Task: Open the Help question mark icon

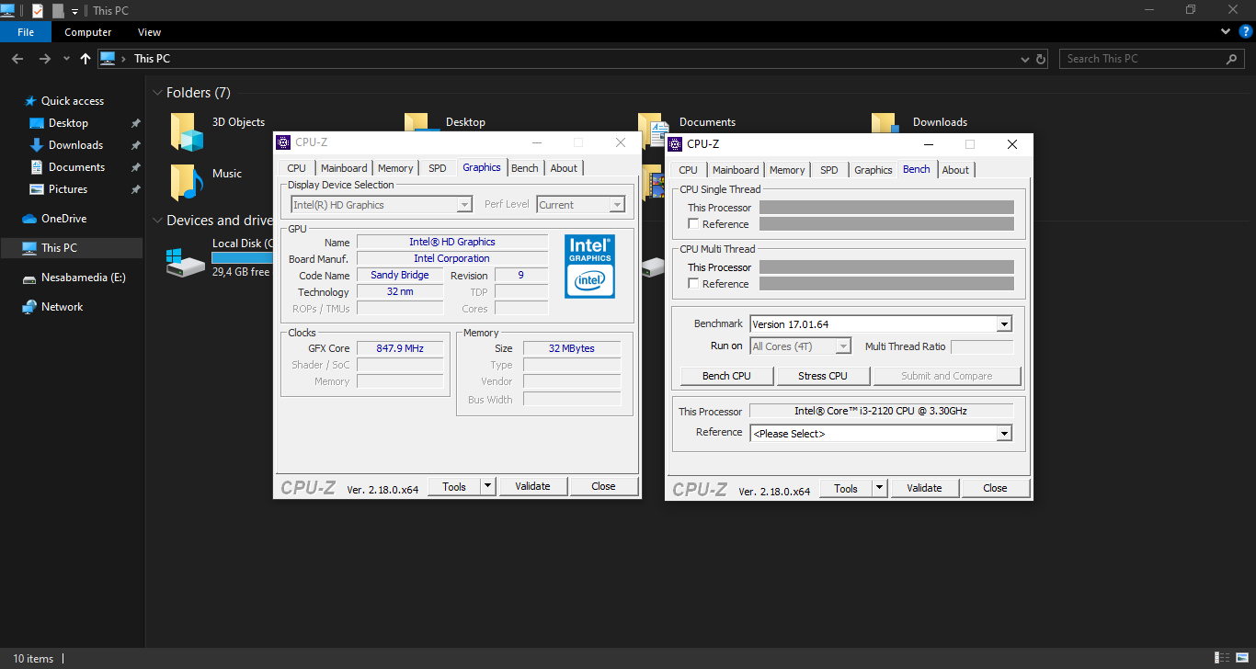Action: click(1246, 32)
